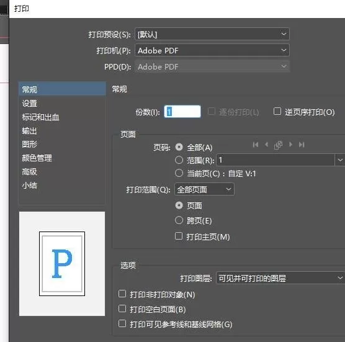Go to last page navigation icon
The image size is (345, 342).
tap(302, 145)
